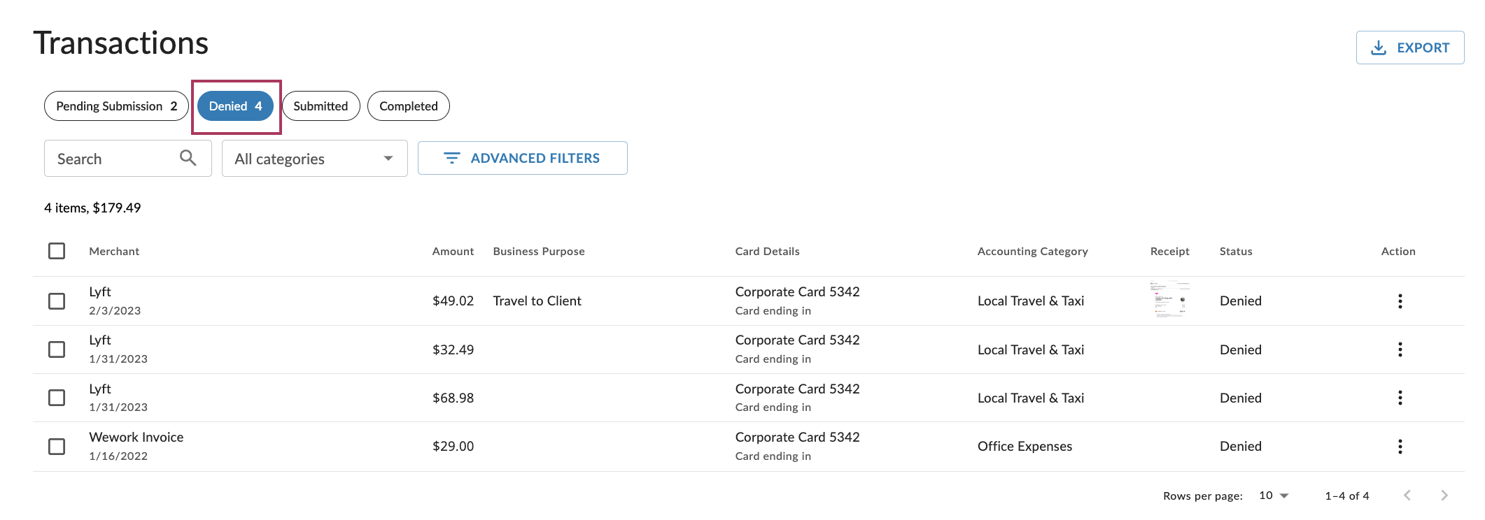Click the $32.49 amount cell
The image size is (1485, 520).
point(453,349)
